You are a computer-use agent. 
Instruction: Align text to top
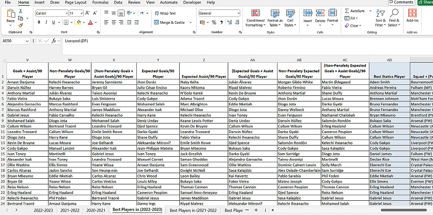pyautogui.click(x=107, y=13)
